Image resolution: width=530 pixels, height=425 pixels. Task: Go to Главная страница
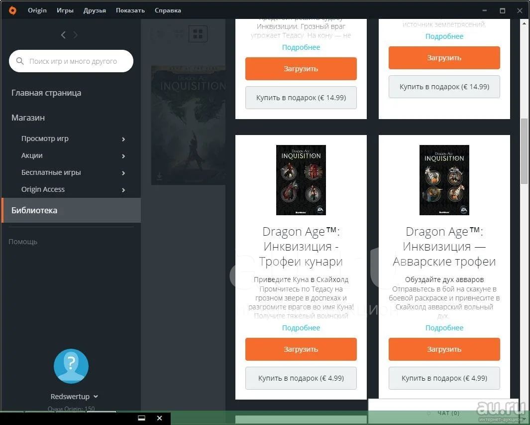pos(46,93)
